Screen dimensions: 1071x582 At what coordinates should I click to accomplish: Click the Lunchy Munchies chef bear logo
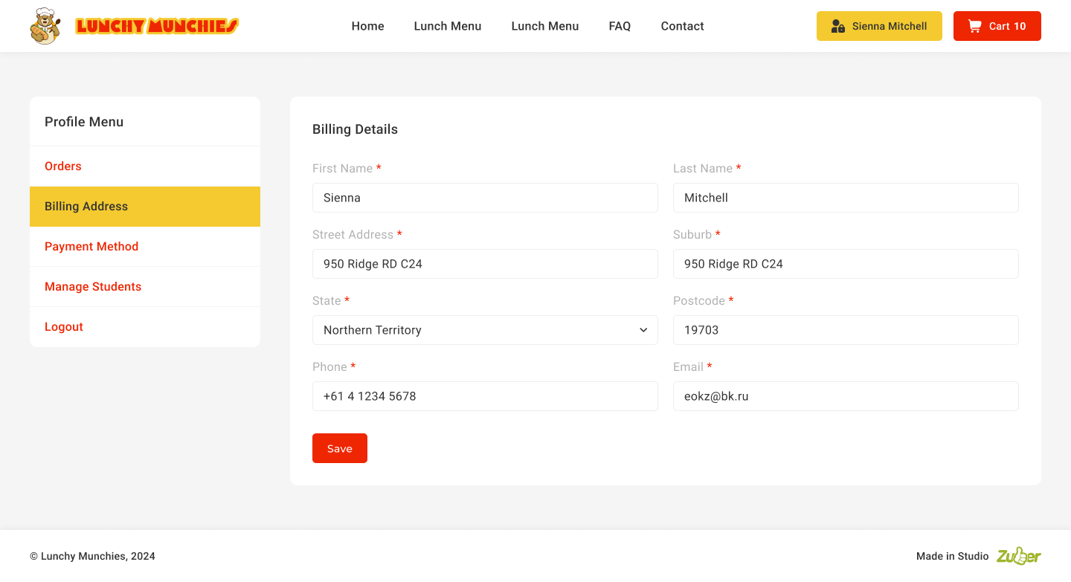pos(45,26)
